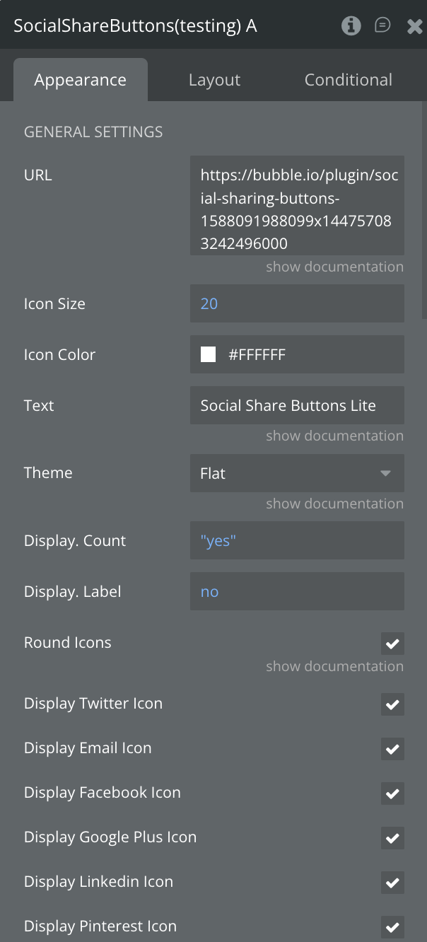Toggle Display Google Plus Icon checkbox
This screenshot has height=942, width=427.
pyautogui.click(x=392, y=838)
